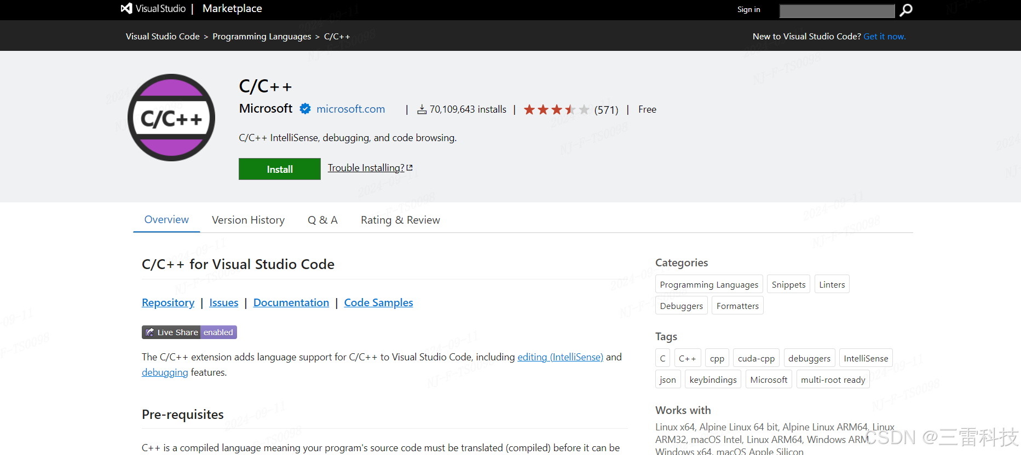The width and height of the screenshot is (1021, 455).
Task: Open the Repository link
Action: click(168, 302)
